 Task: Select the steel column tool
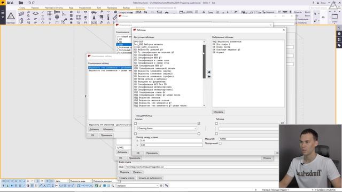21,21
